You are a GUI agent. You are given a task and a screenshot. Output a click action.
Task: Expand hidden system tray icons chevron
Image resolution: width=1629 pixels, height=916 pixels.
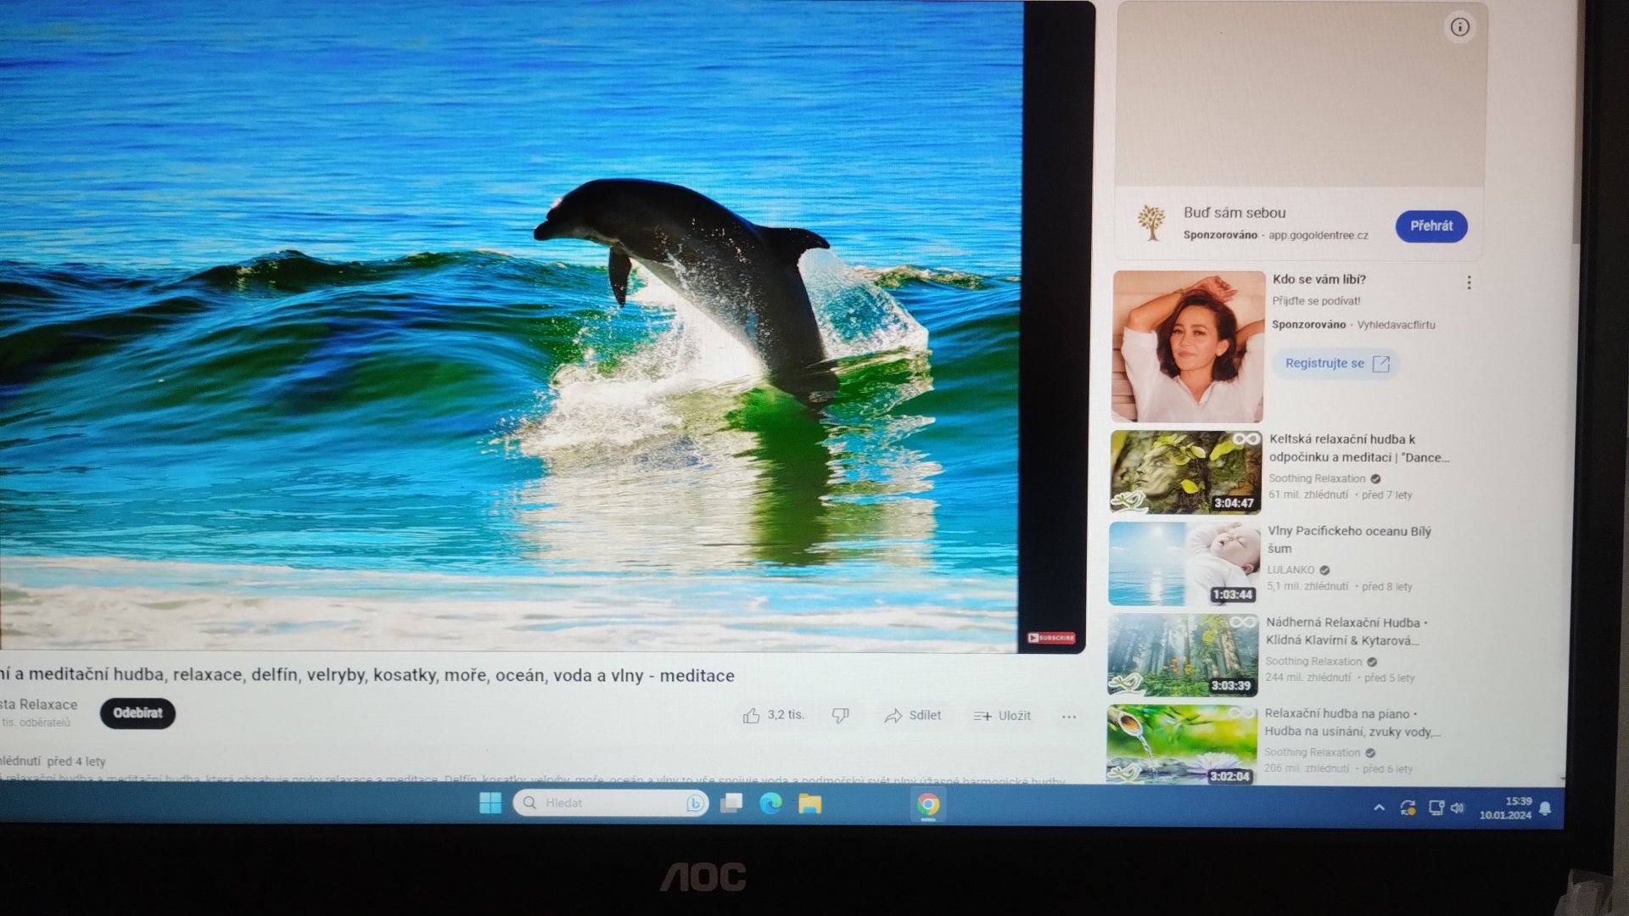tap(1379, 807)
